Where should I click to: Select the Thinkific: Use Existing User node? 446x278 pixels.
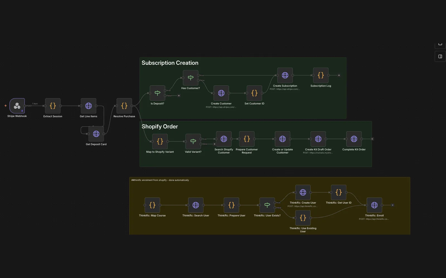(x=303, y=218)
